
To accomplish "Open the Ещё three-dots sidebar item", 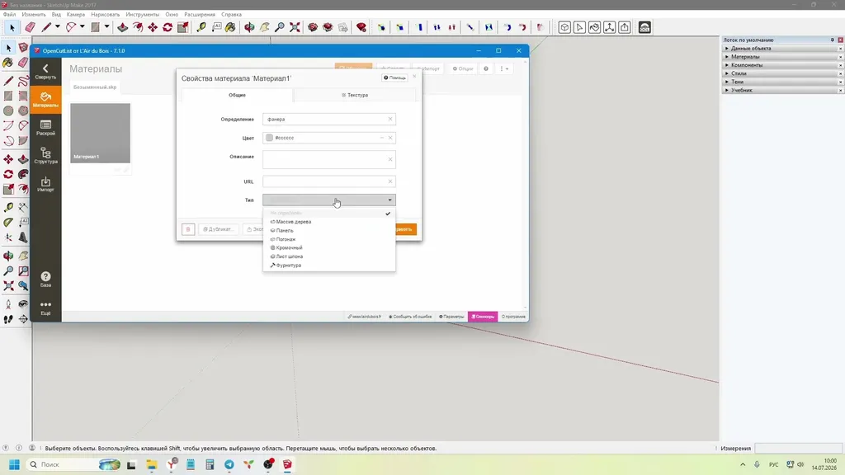I will coord(46,308).
